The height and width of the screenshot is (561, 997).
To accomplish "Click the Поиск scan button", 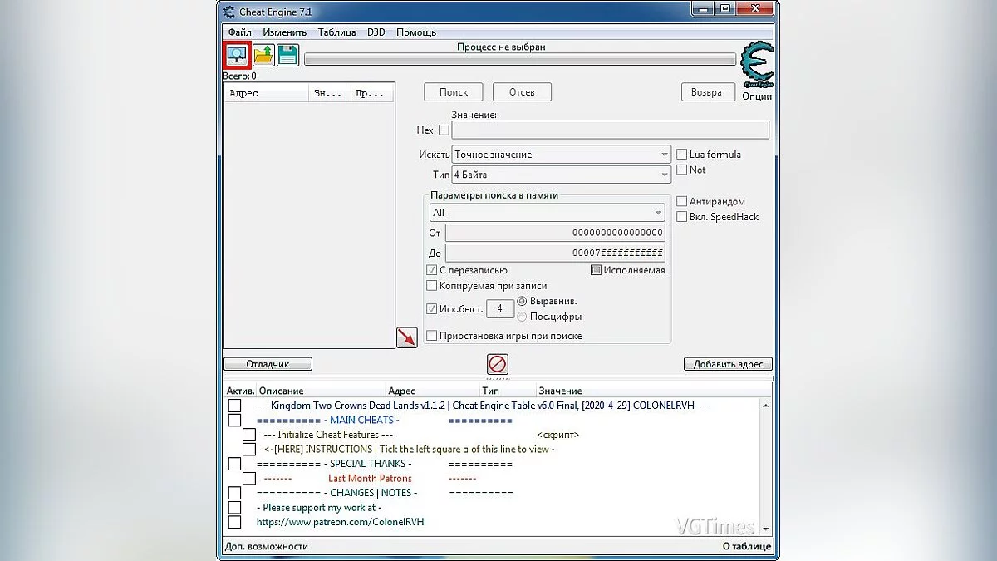I will [454, 92].
